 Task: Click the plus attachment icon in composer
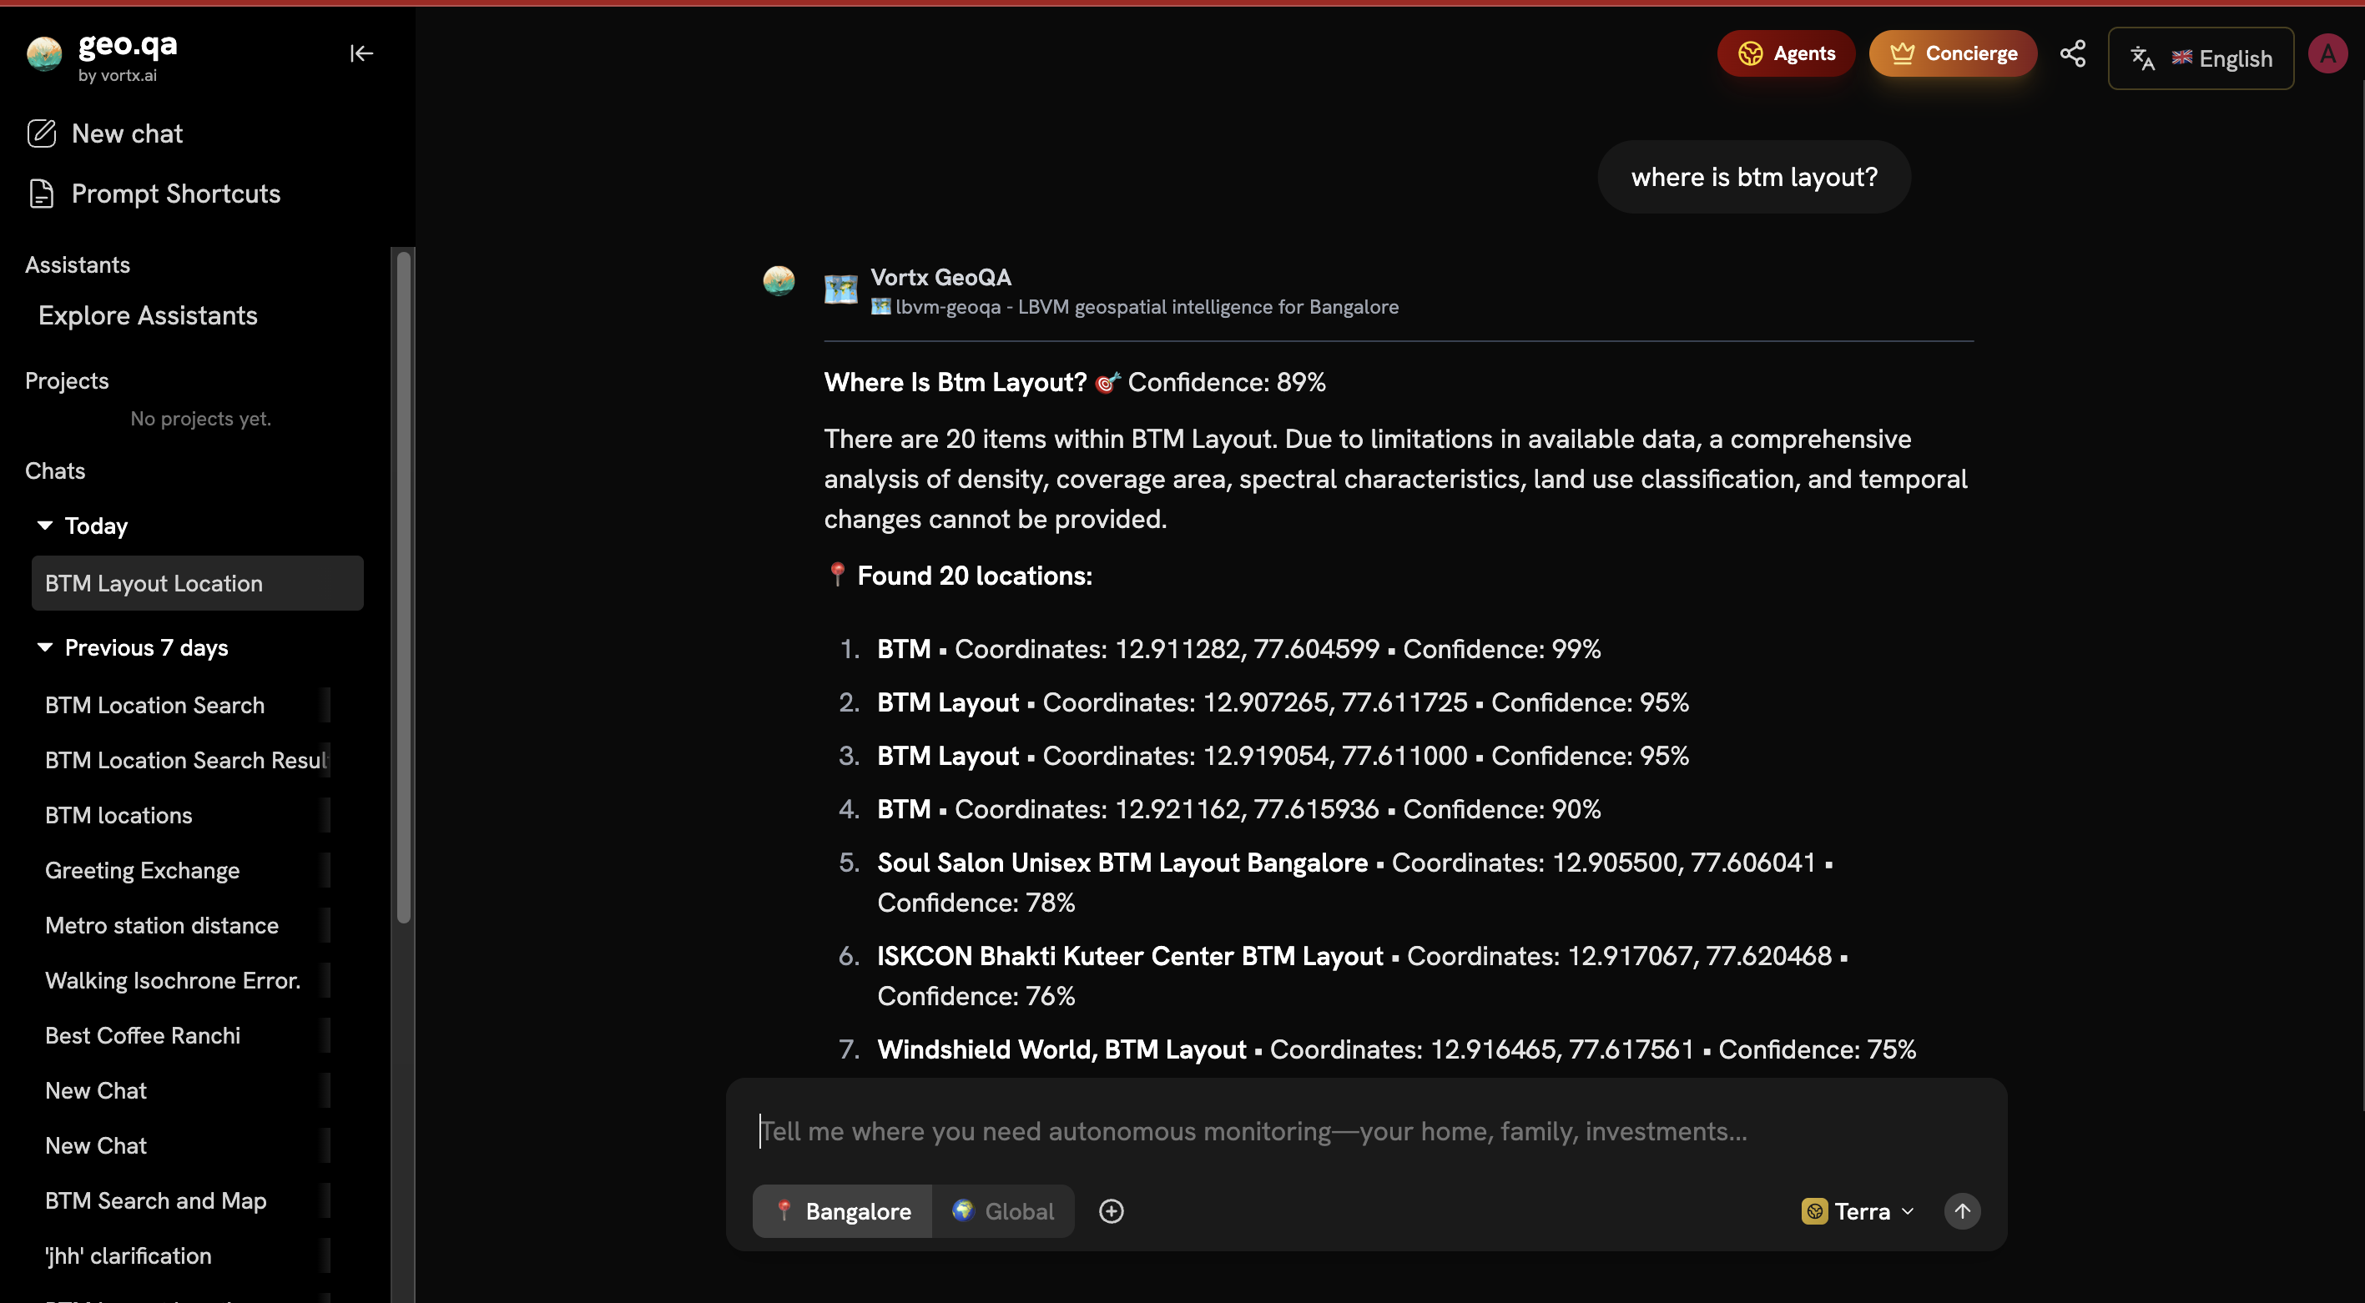[1111, 1210]
